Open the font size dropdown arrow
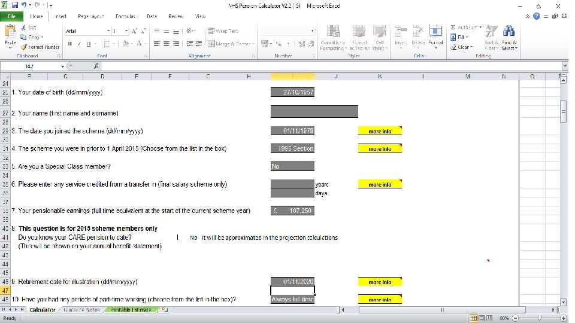This screenshot has width=575, height=323. tap(126, 31)
